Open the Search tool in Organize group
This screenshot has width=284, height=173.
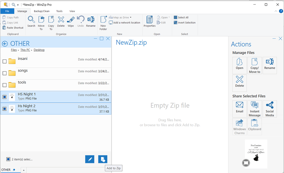click(x=31, y=22)
